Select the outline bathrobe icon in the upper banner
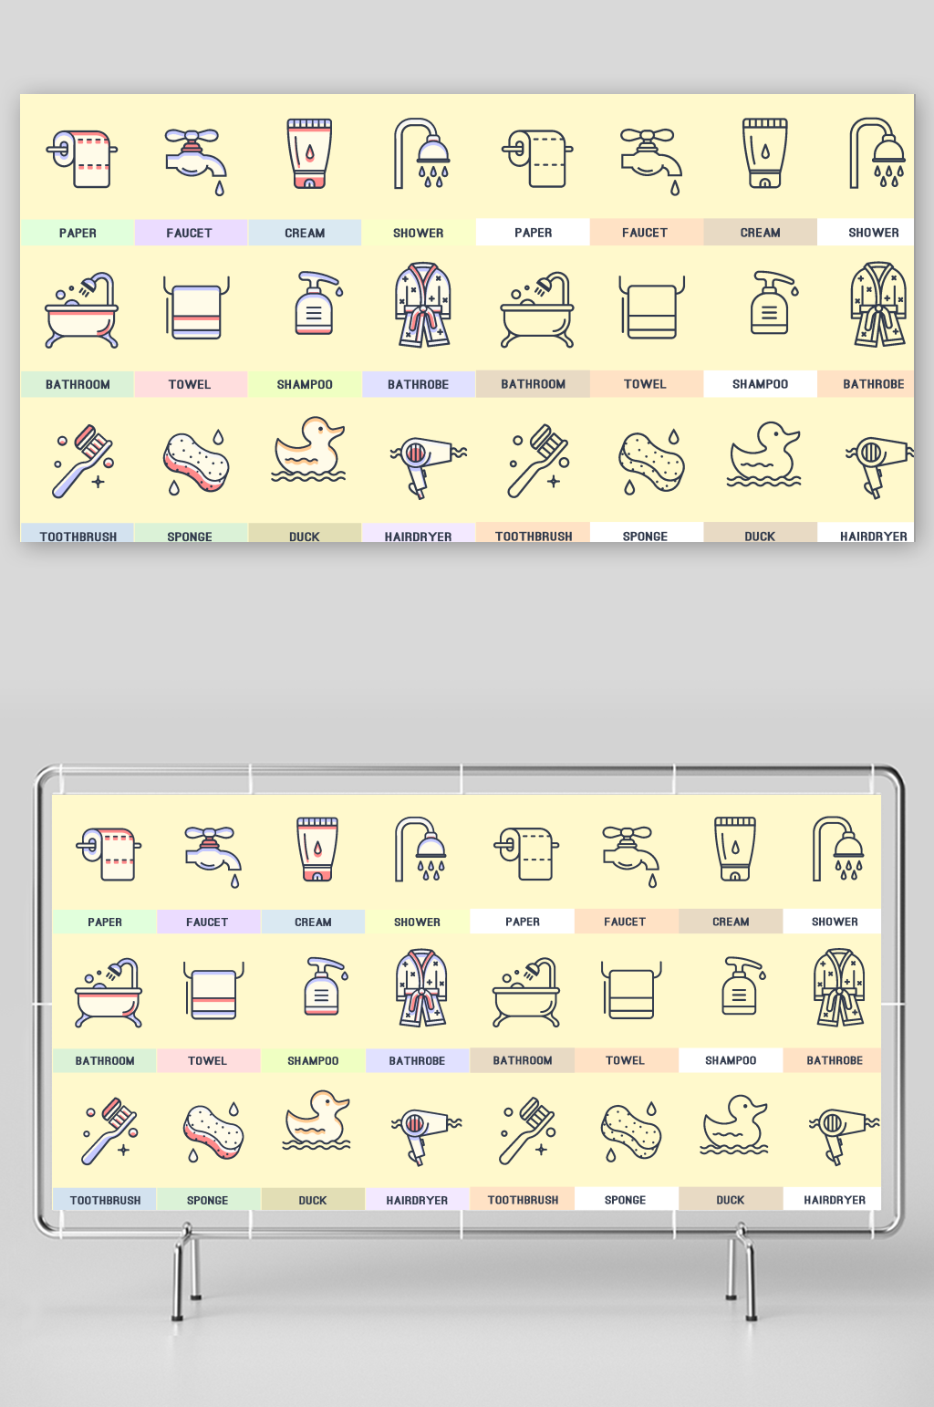This screenshot has height=1407, width=934. [879, 305]
